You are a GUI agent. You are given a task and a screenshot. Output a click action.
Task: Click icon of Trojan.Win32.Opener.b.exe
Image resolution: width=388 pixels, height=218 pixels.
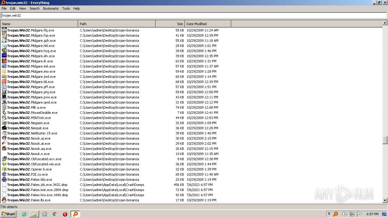point(4,169)
